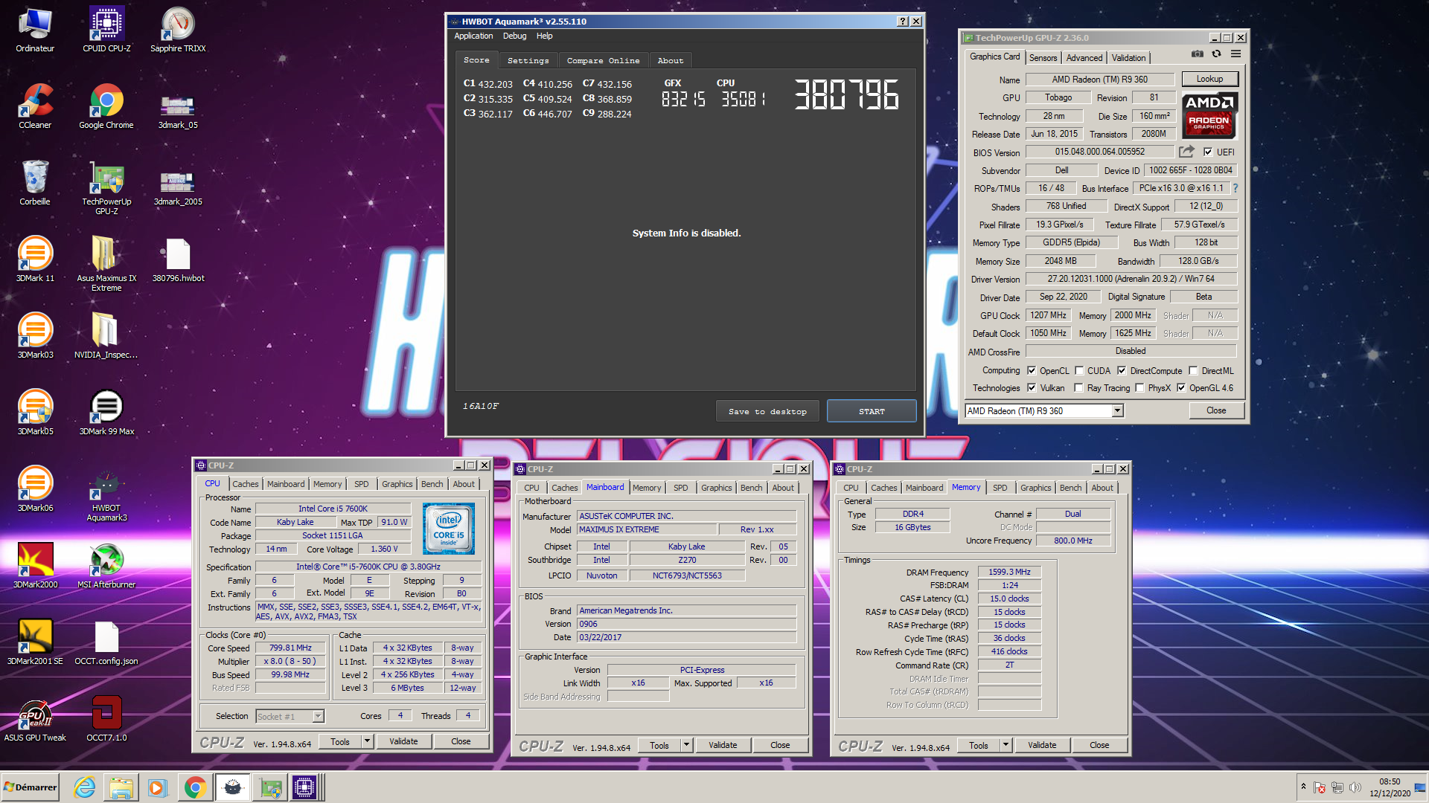Viewport: 1429px width, 803px height.
Task: Click Tools button in CPU-Z Mainboard window
Action: coord(659,745)
